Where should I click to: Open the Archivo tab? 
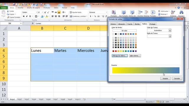tap(4, 8)
